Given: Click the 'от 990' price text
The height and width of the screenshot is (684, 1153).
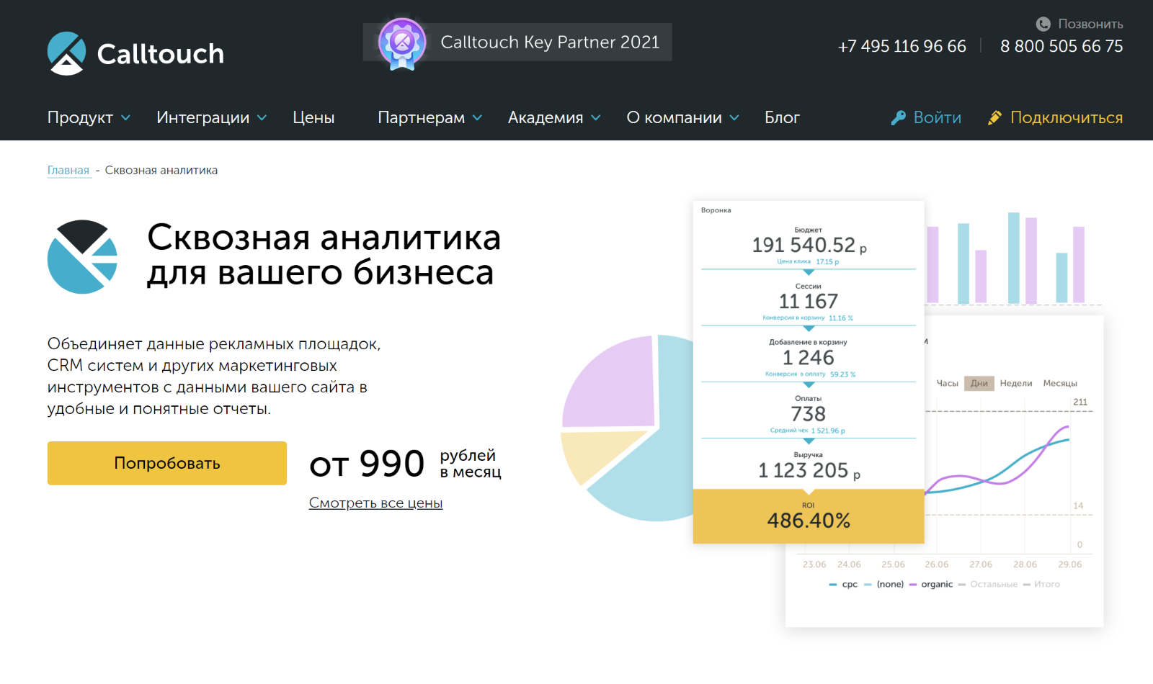Looking at the screenshot, I should [367, 464].
